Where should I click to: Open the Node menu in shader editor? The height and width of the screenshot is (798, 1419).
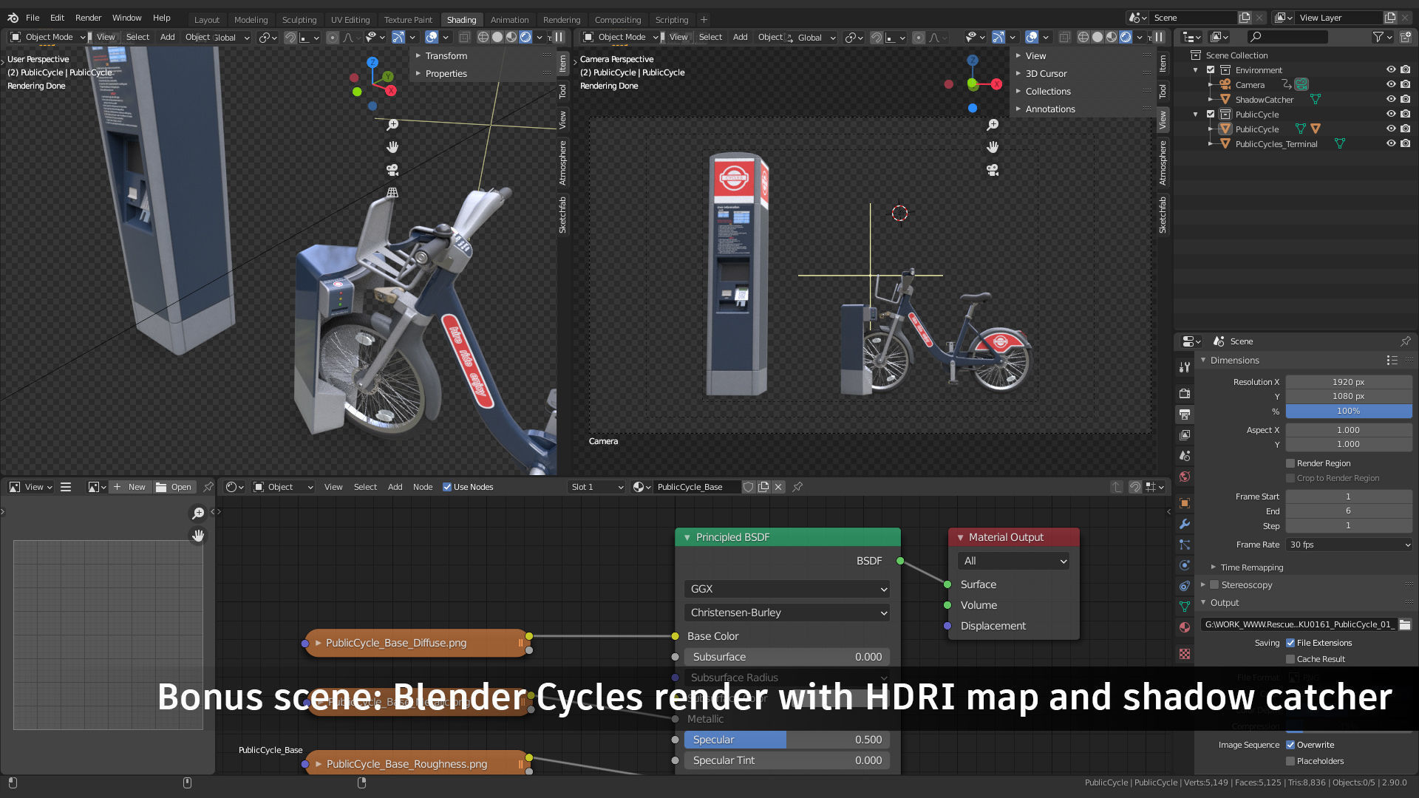(x=423, y=487)
